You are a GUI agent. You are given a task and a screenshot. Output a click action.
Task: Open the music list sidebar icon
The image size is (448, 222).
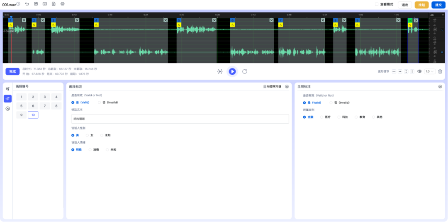point(7,88)
